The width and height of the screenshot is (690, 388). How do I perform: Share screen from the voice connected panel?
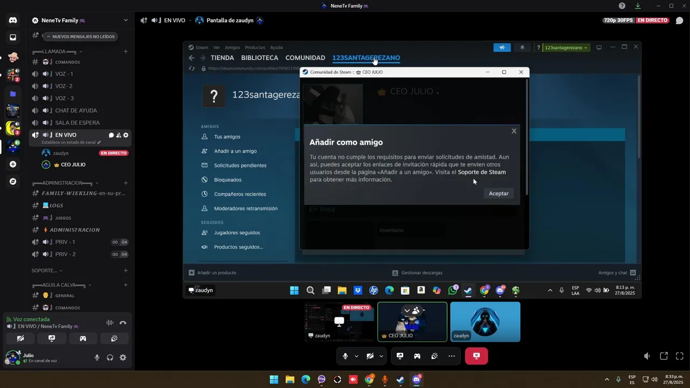(52, 338)
